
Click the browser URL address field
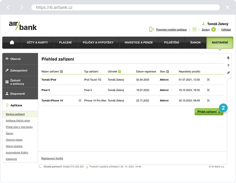126,7
